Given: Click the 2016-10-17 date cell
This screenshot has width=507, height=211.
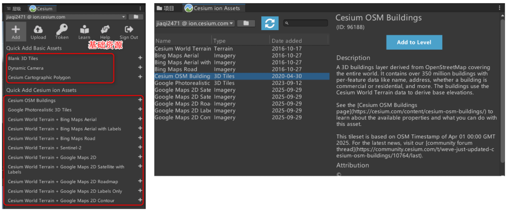Looking at the screenshot, I should (x=287, y=49).
